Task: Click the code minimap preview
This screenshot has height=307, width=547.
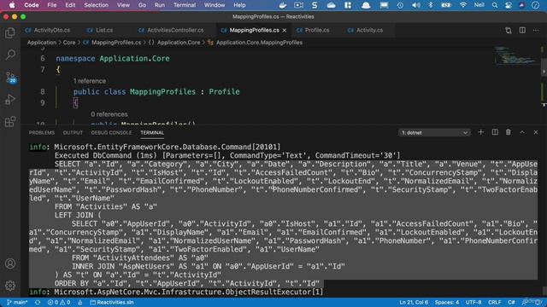Action: tap(515, 55)
